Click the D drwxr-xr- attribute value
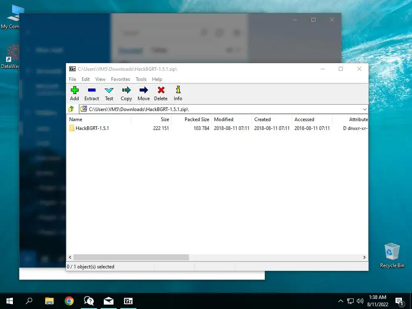Screen dimensions: 412x309 355,128
